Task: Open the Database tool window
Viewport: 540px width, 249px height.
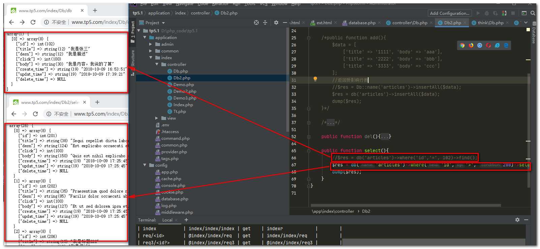Action: (534, 33)
